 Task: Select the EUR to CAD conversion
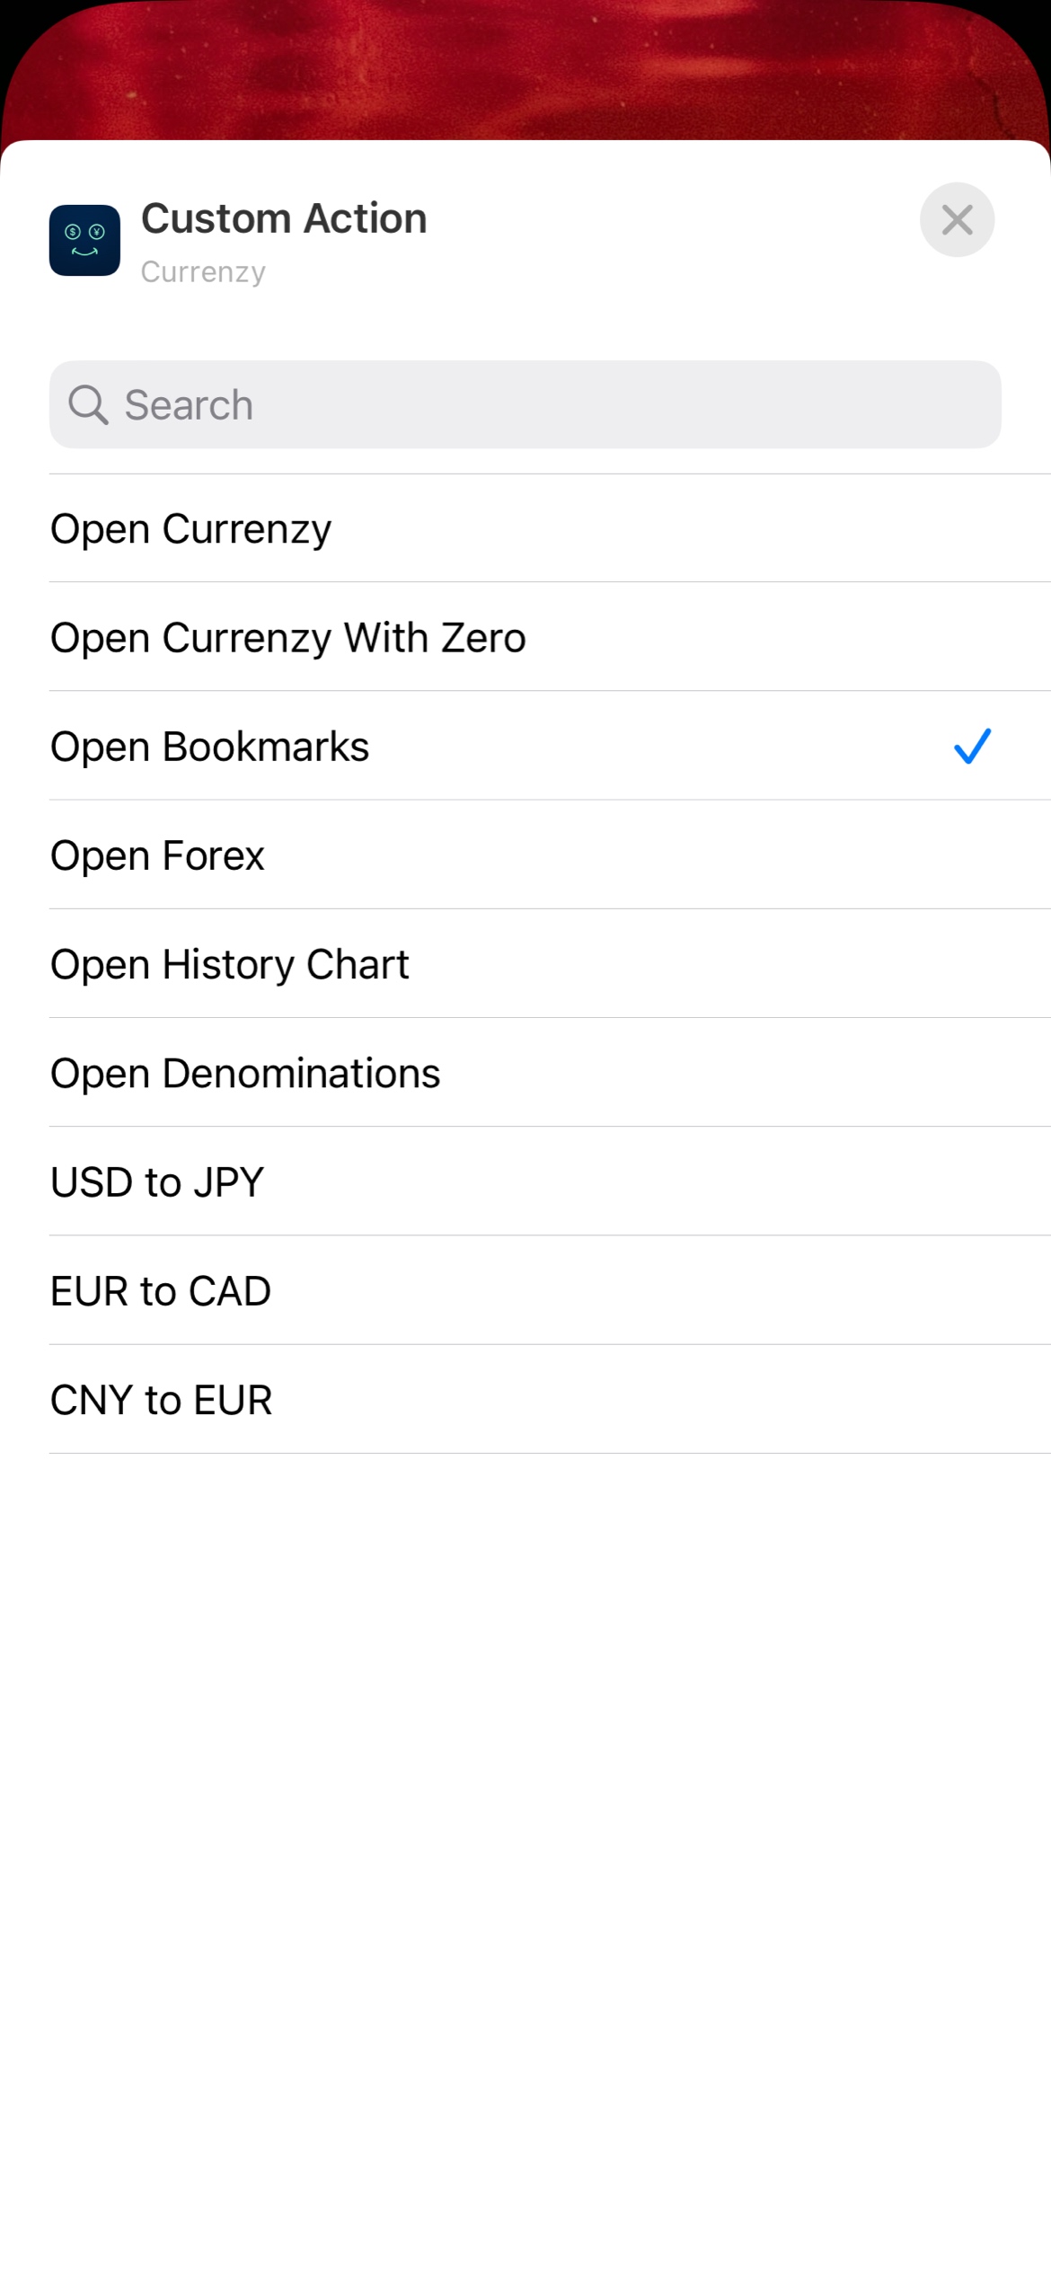coord(161,1291)
